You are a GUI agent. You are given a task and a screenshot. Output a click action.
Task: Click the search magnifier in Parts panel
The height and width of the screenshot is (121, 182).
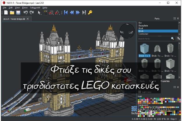172,38
